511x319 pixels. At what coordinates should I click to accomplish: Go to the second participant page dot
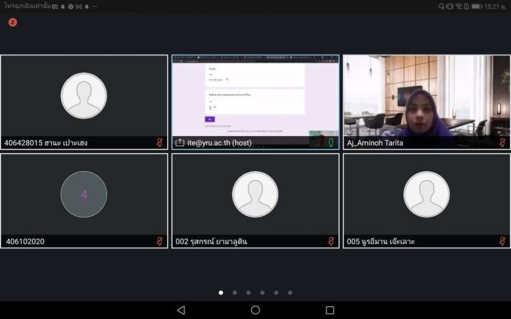click(234, 293)
